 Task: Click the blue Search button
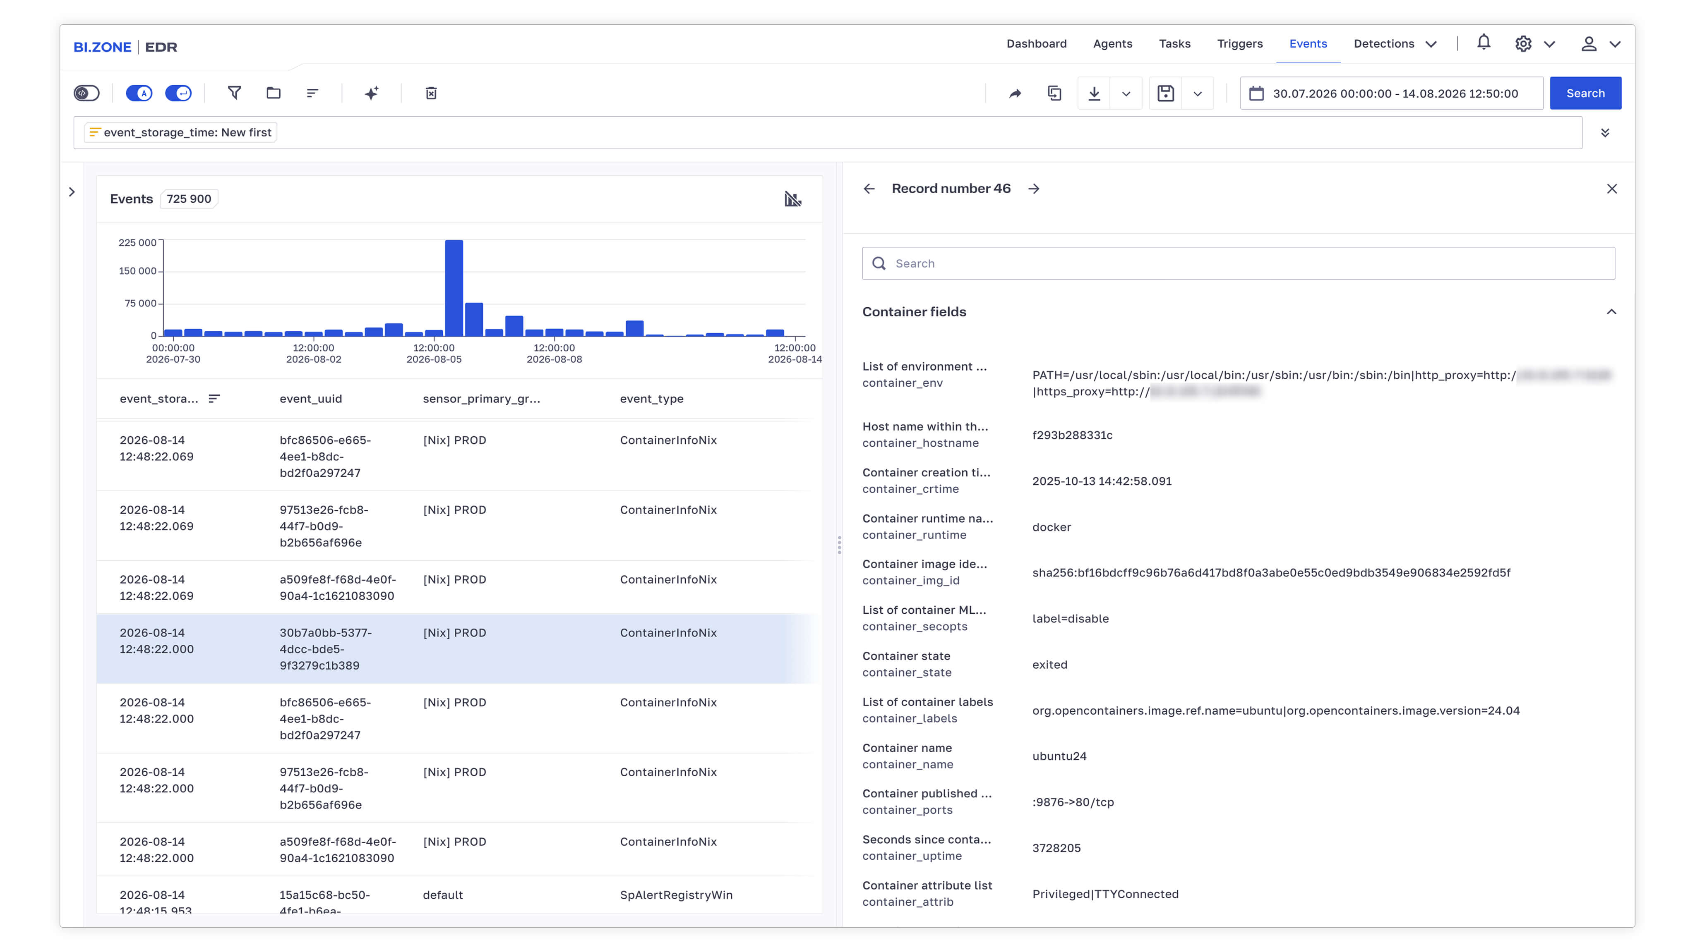[1586, 93]
